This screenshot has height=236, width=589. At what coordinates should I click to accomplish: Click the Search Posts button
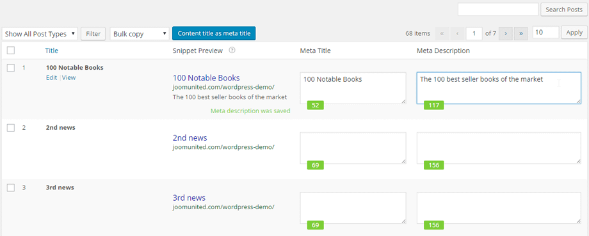click(564, 10)
